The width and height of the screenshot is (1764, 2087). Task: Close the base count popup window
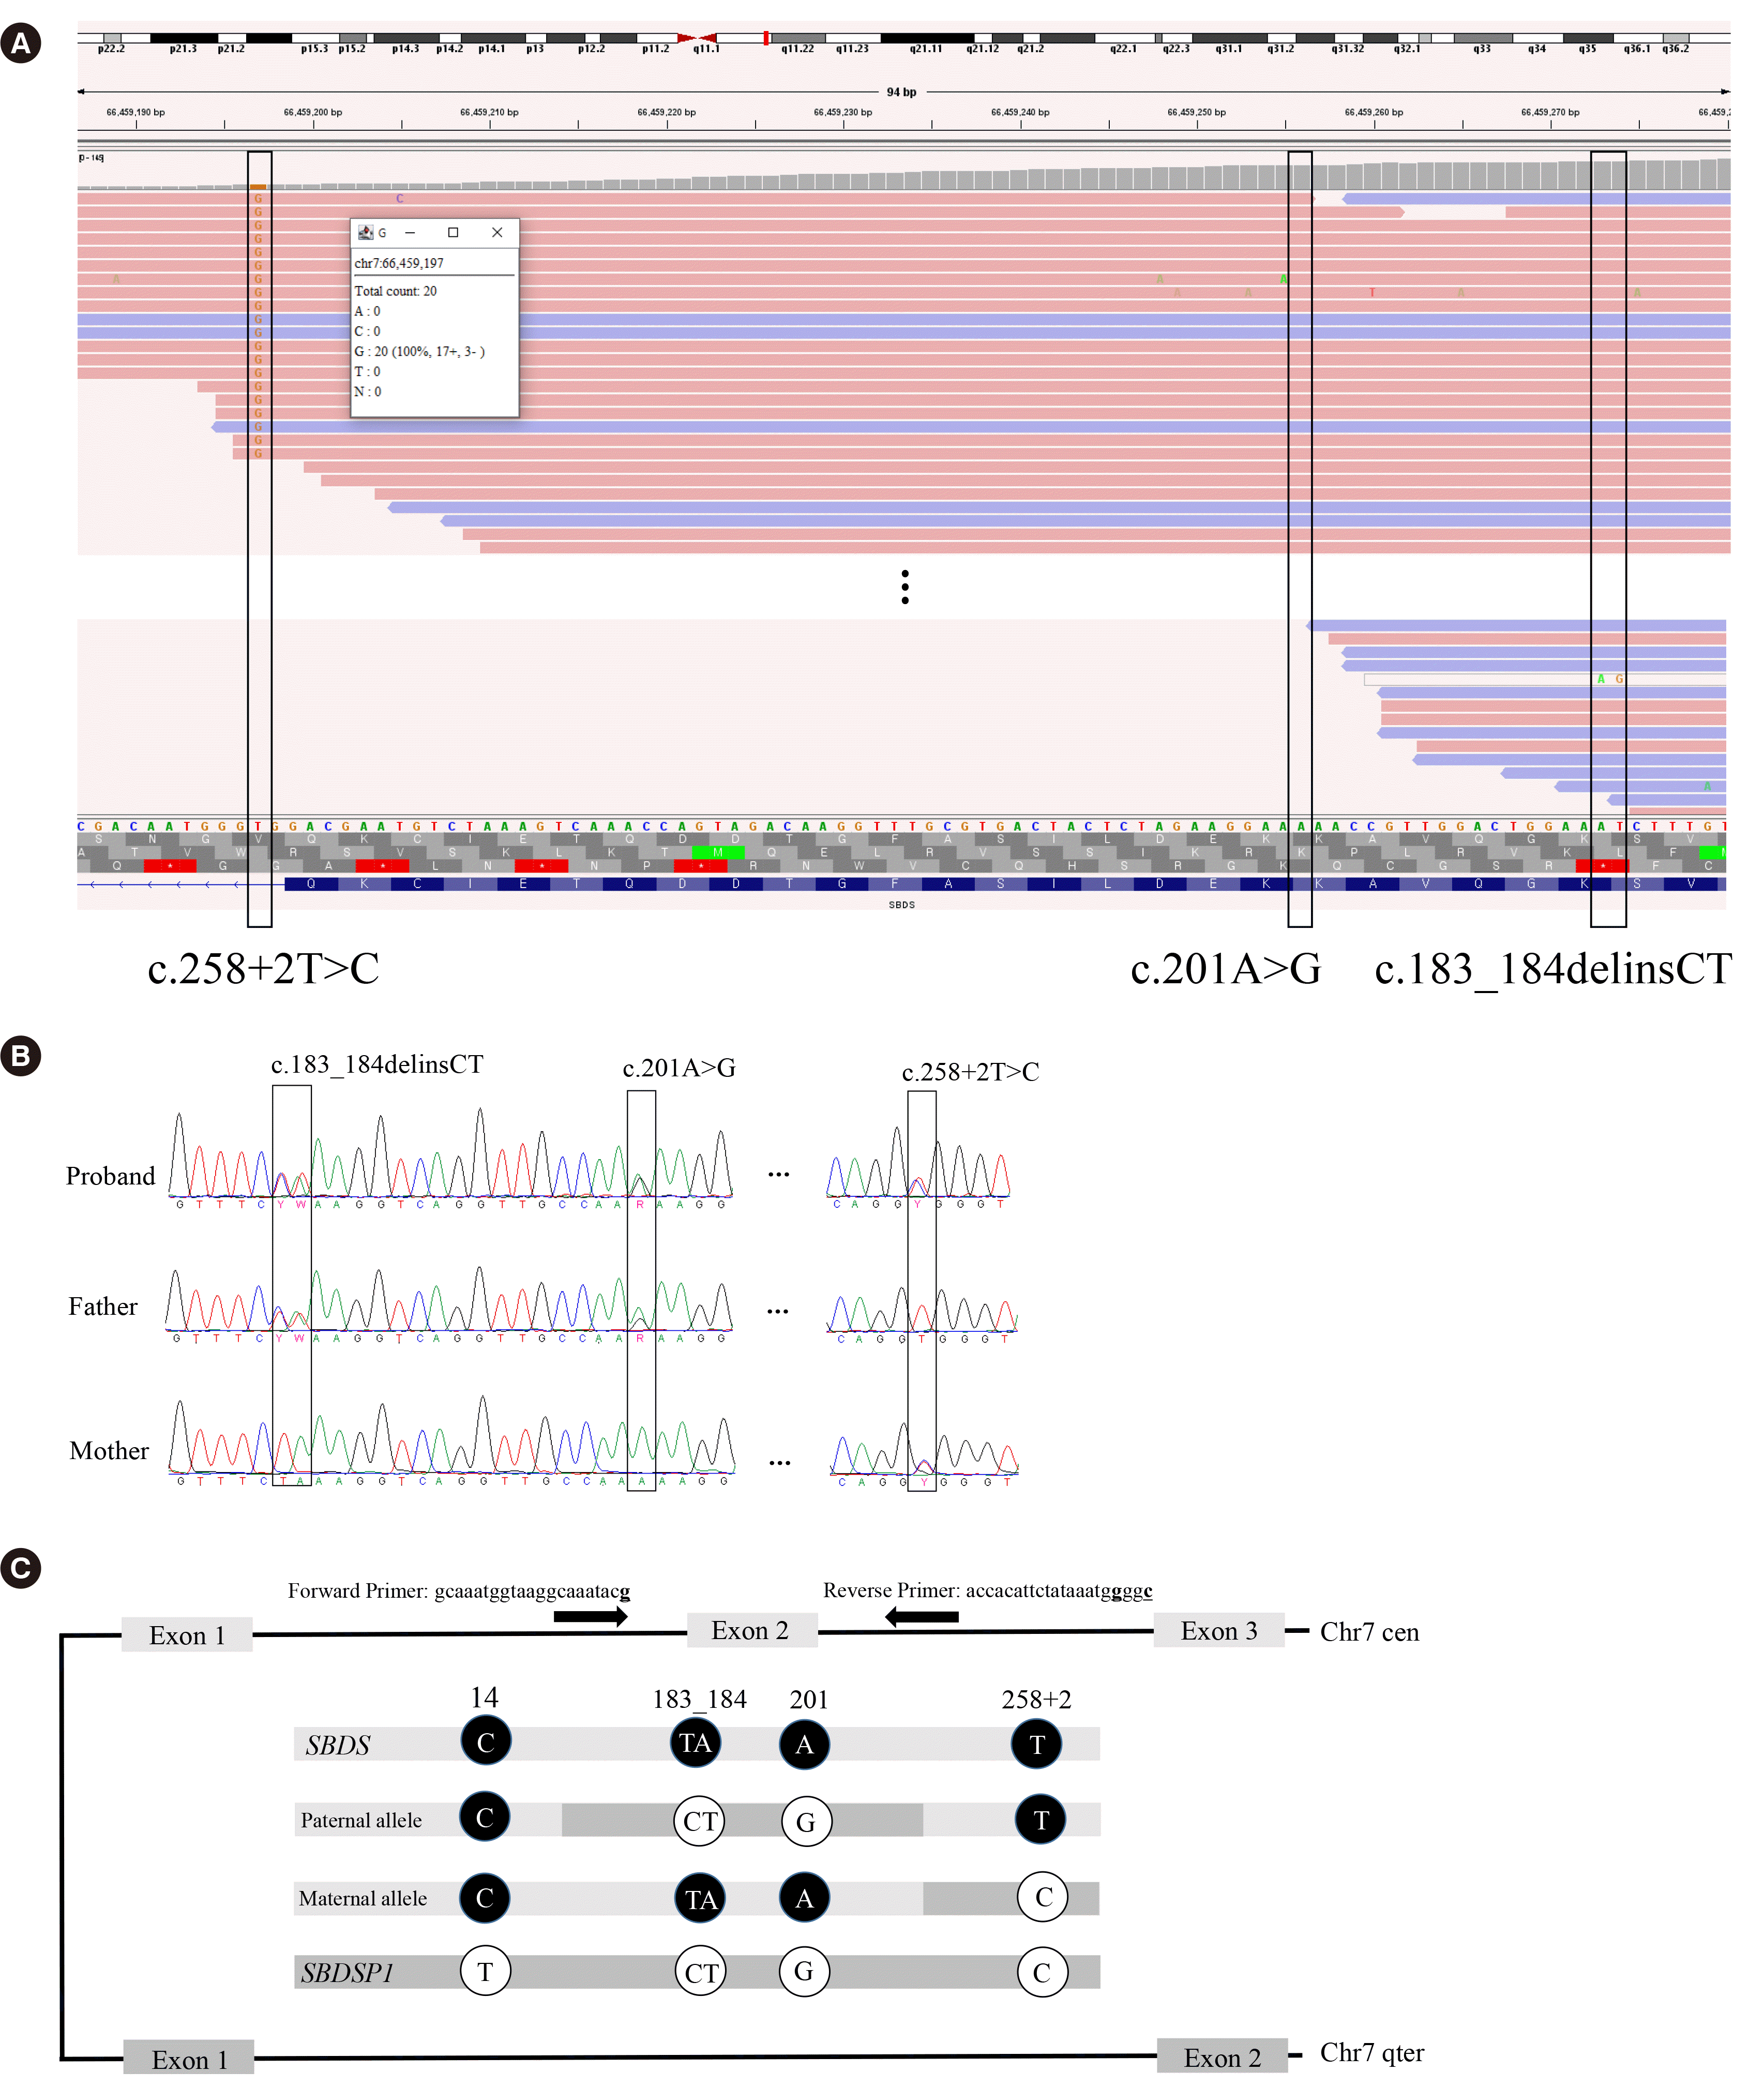click(x=497, y=232)
